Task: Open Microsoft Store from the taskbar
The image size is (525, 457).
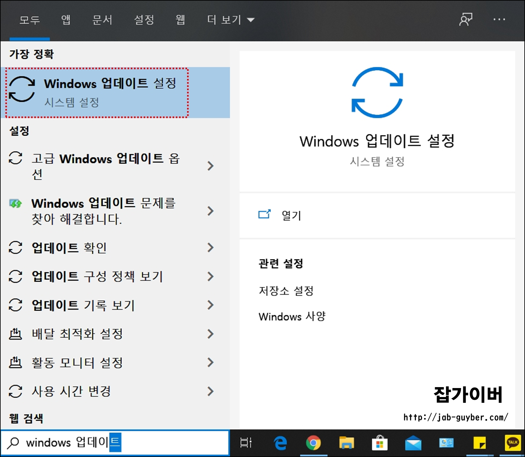Action: click(380, 443)
